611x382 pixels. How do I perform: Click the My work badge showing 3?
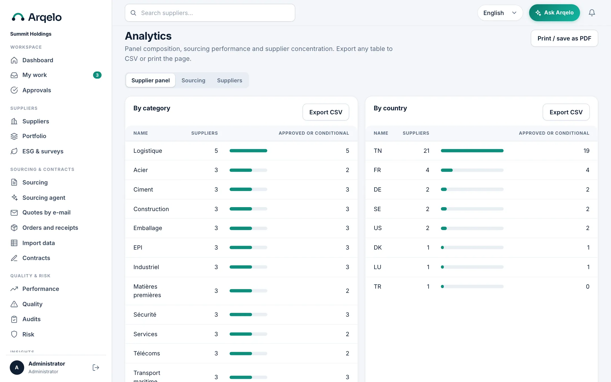pyautogui.click(x=97, y=75)
